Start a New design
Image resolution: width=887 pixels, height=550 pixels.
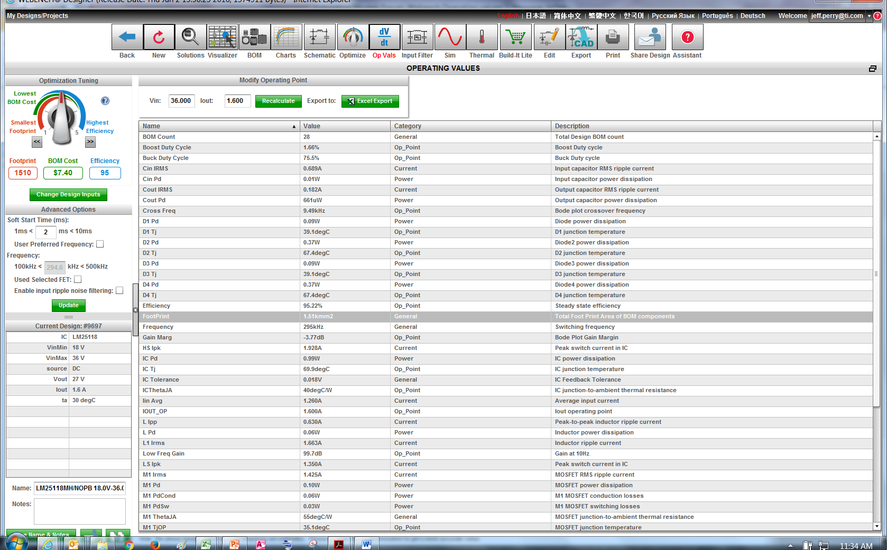tap(159, 37)
